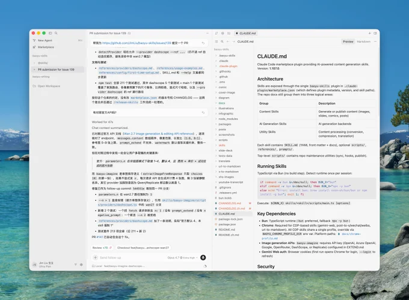This screenshot has width=409, height=300.
Task: Collapse the chat panel with the dash icon
Action: tap(208, 34)
